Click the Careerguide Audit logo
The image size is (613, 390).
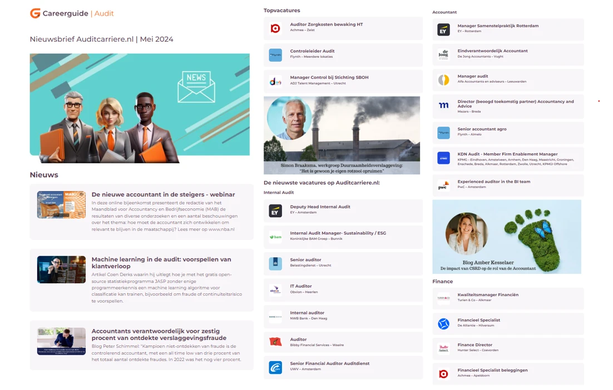pos(71,13)
